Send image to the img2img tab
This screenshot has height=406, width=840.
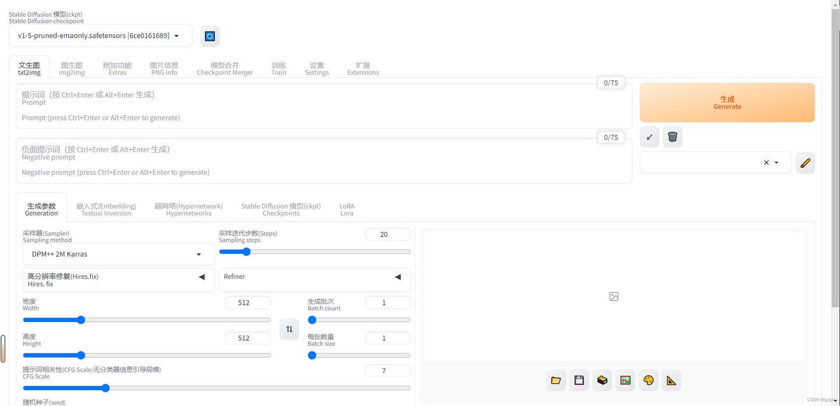(x=625, y=380)
